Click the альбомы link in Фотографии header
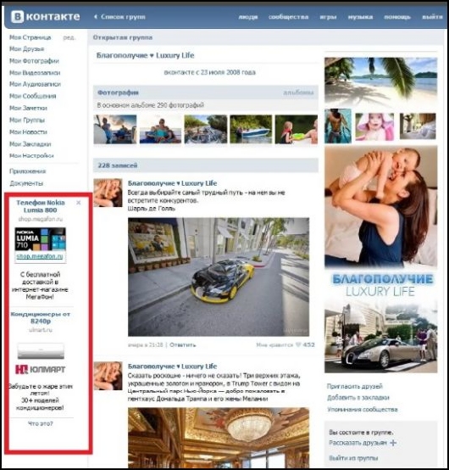Screen dimensions: 449x470 point(298,92)
